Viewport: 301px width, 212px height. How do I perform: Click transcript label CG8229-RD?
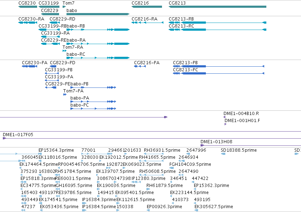(x=62, y=19)
